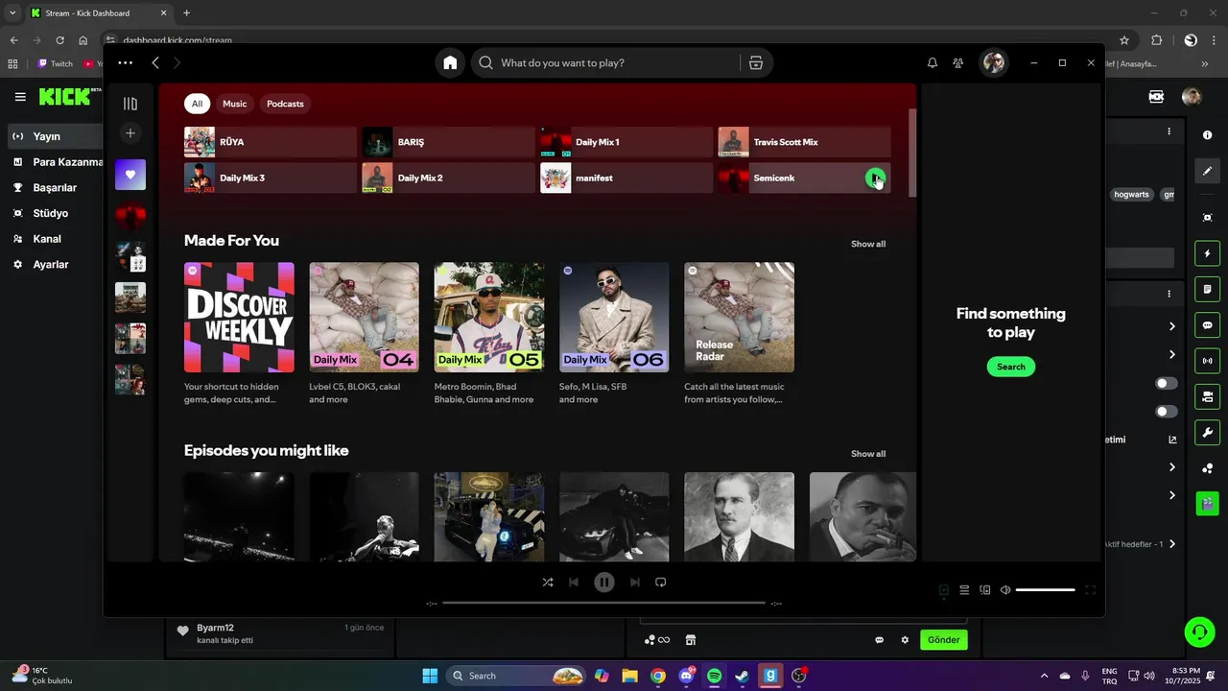Open the Spotify three-dots menu
The width and height of the screenshot is (1228, 691).
pyautogui.click(x=126, y=62)
